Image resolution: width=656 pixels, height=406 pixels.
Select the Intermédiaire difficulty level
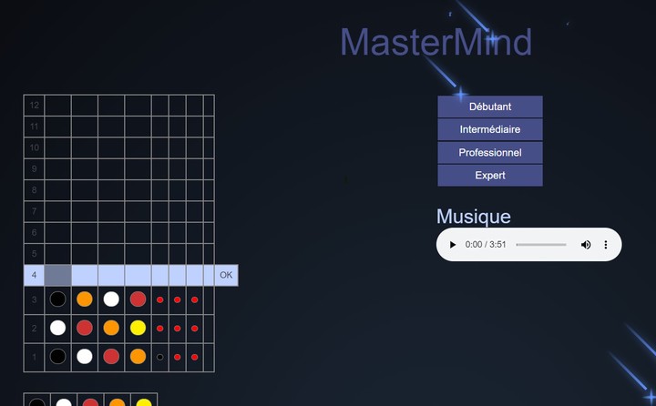(490, 129)
